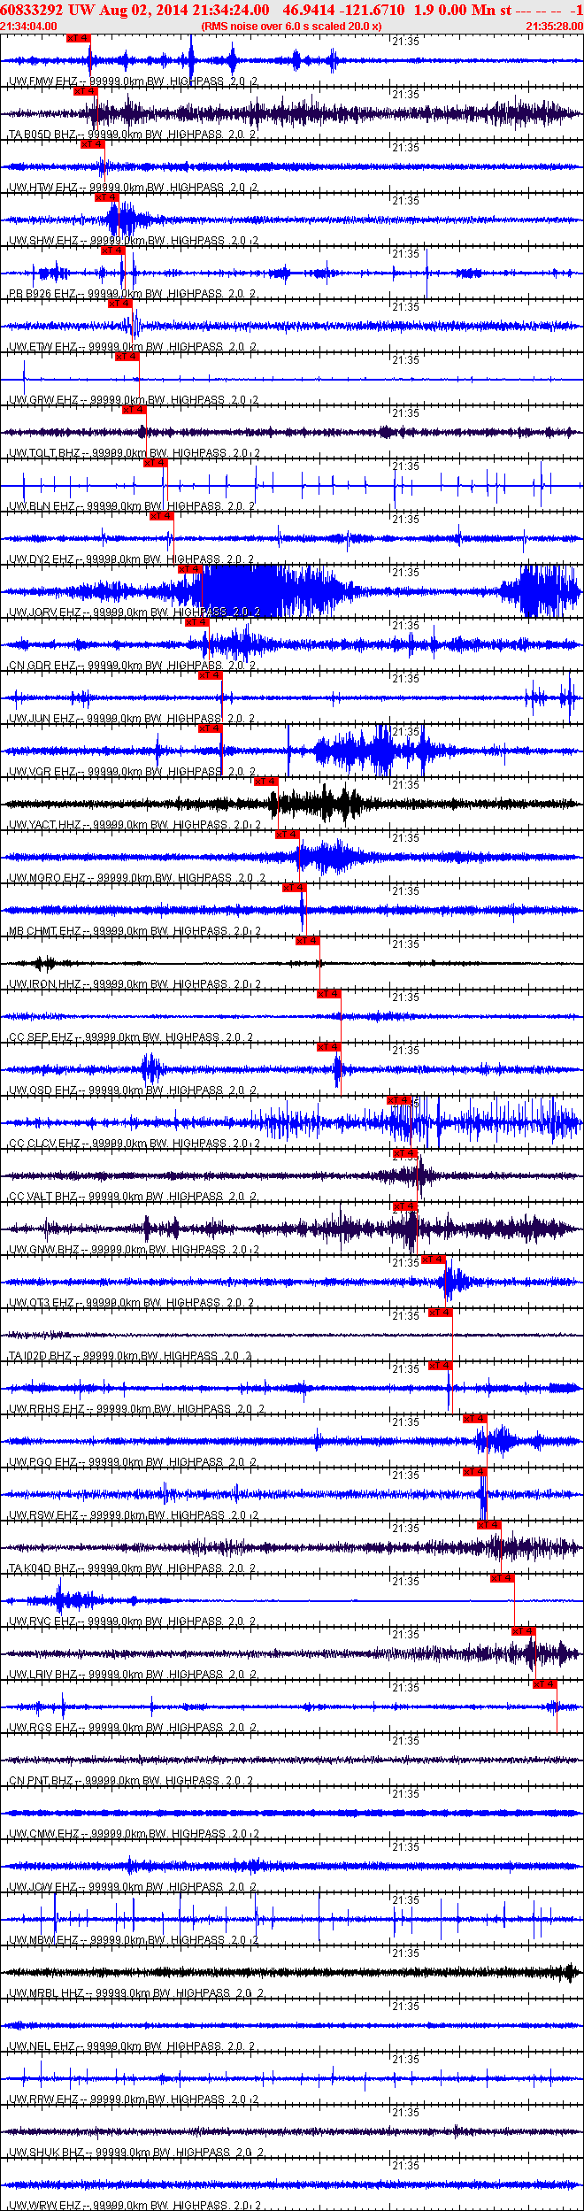The width and height of the screenshot is (584, 2211).
Task: Click the station label 'UW.CMW EHZ'
Action: [x=43, y=1834]
